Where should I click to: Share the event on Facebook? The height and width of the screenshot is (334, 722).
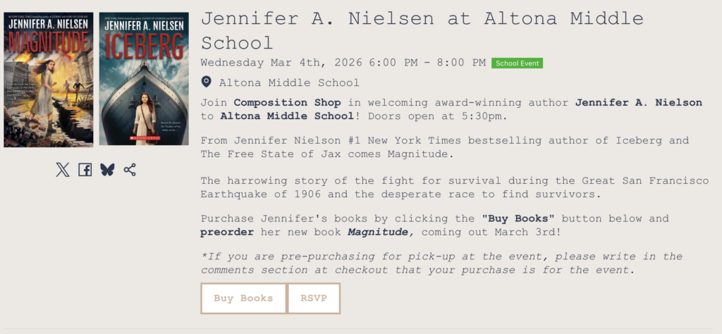(x=85, y=170)
